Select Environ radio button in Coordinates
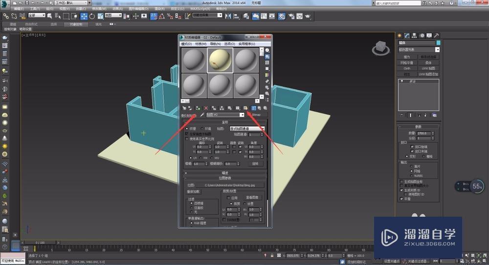Viewport: 489px width, 265px height. click(x=202, y=129)
